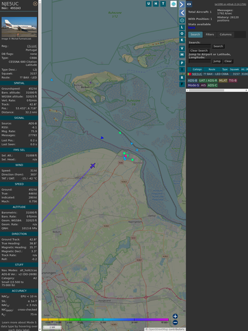This screenshot has width=248, height=331.
Task: Zoom in the map with plus button
Action: [x=175, y=316]
